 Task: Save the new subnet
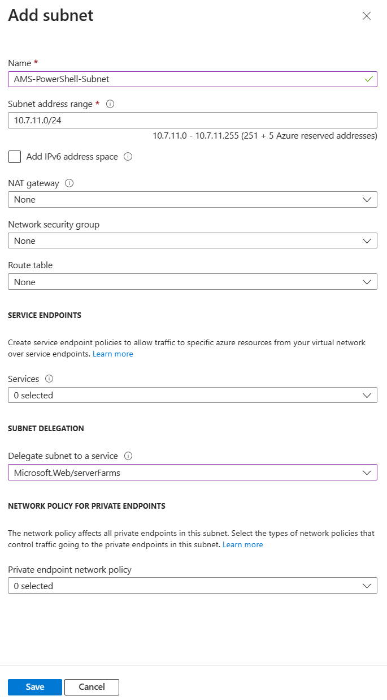click(x=34, y=687)
